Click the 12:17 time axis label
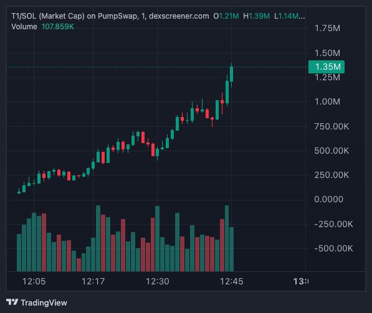This screenshot has height=313, width=372. click(x=93, y=281)
